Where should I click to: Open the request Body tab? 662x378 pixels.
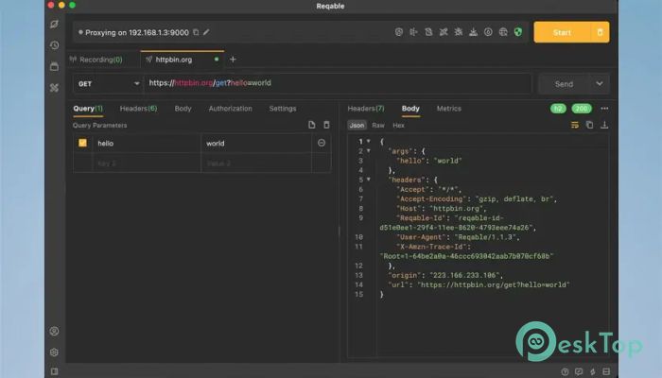point(183,109)
